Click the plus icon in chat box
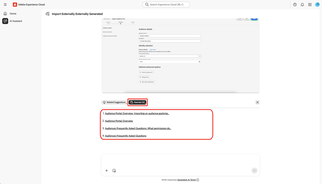This screenshot has width=322, height=184. (x=106, y=170)
